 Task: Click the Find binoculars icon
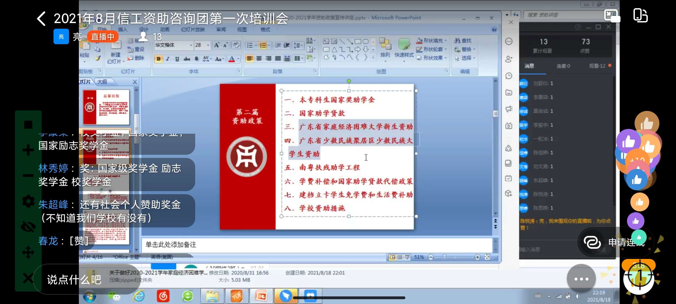457,41
